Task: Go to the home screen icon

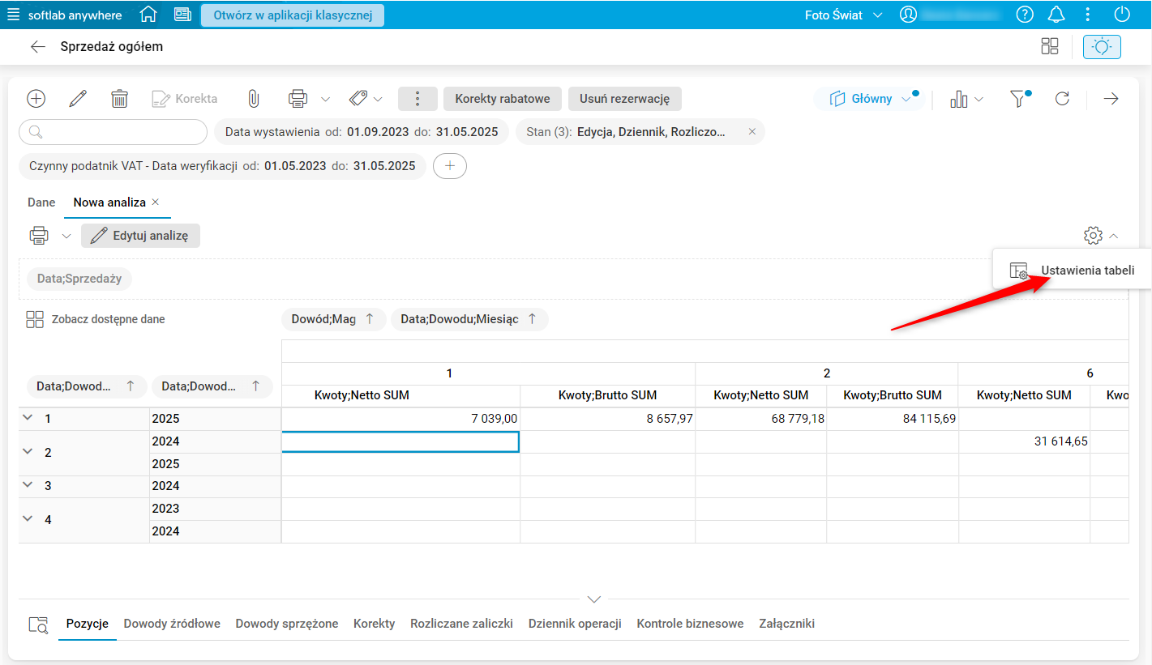Action: pyautogui.click(x=148, y=15)
